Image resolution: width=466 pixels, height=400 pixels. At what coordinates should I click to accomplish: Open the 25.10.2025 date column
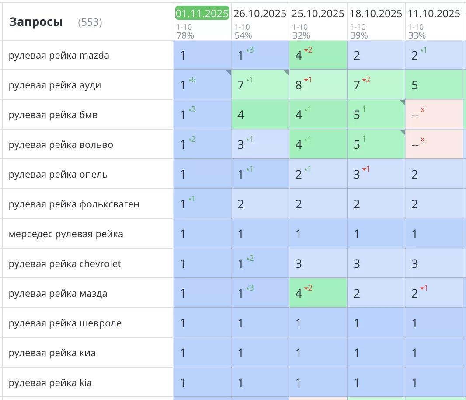point(318,14)
